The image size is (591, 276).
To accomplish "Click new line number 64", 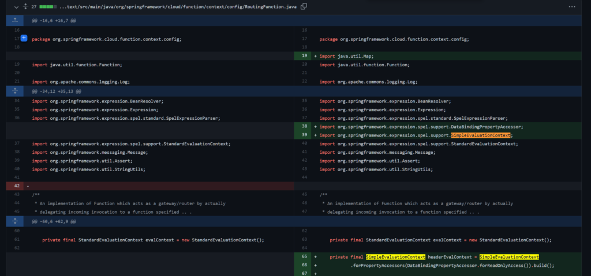I will (305, 248).
